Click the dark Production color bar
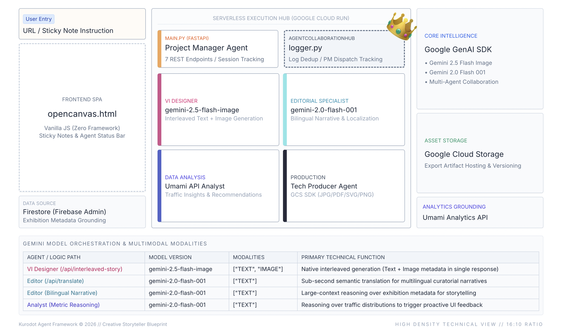This screenshot has height=335, width=564. (x=285, y=186)
